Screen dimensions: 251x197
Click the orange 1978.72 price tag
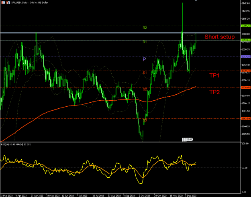point(246,71)
